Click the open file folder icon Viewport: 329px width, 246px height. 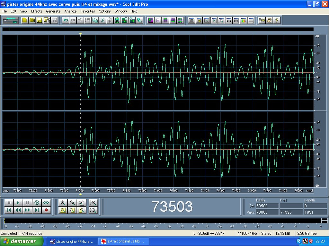click(32, 20)
